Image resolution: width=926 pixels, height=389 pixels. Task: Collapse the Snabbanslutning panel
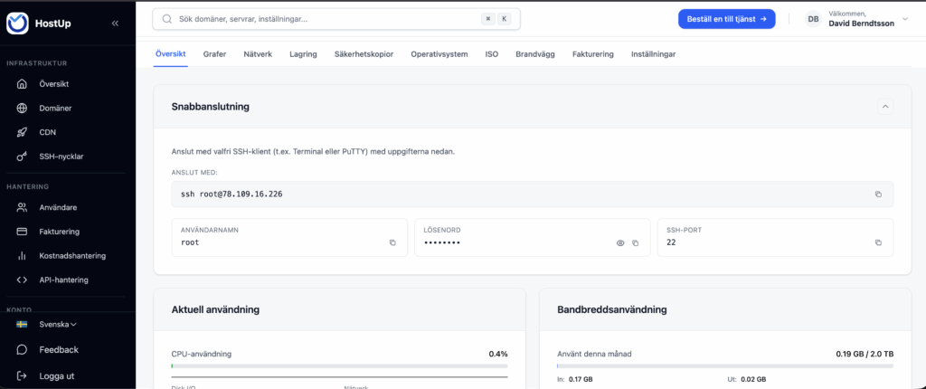(885, 107)
